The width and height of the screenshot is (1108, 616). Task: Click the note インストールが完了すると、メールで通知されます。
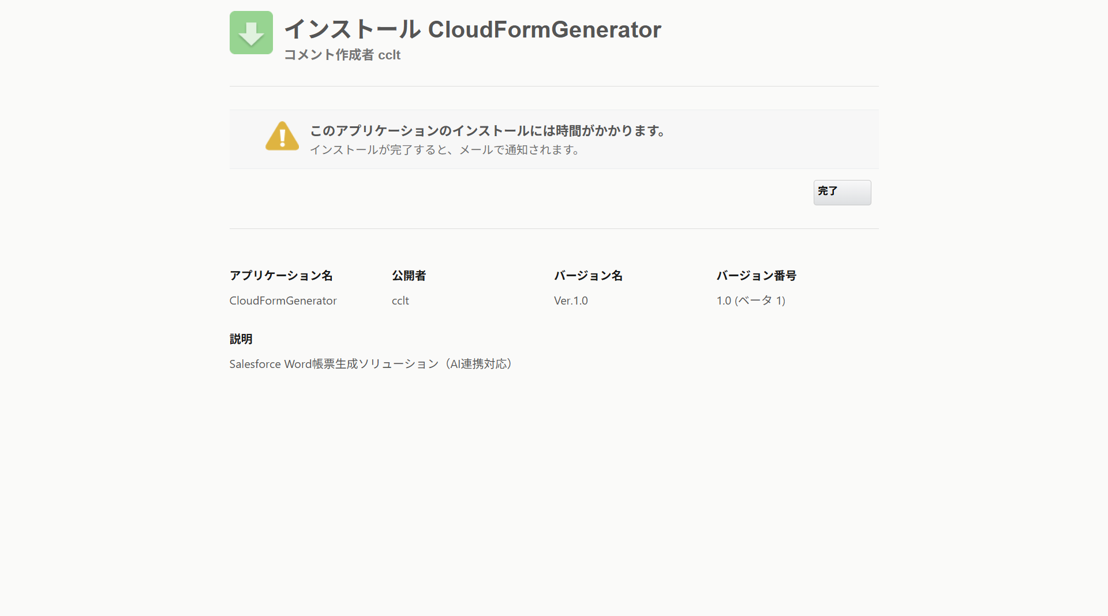point(446,150)
